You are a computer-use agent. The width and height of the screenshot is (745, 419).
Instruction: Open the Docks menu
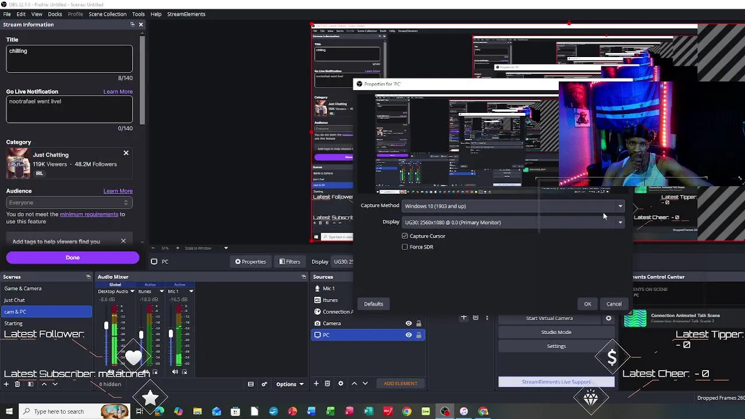55,14
